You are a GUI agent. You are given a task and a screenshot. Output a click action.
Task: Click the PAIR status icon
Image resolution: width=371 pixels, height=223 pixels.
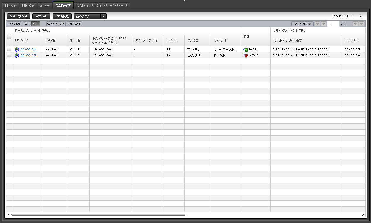(245, 50)
